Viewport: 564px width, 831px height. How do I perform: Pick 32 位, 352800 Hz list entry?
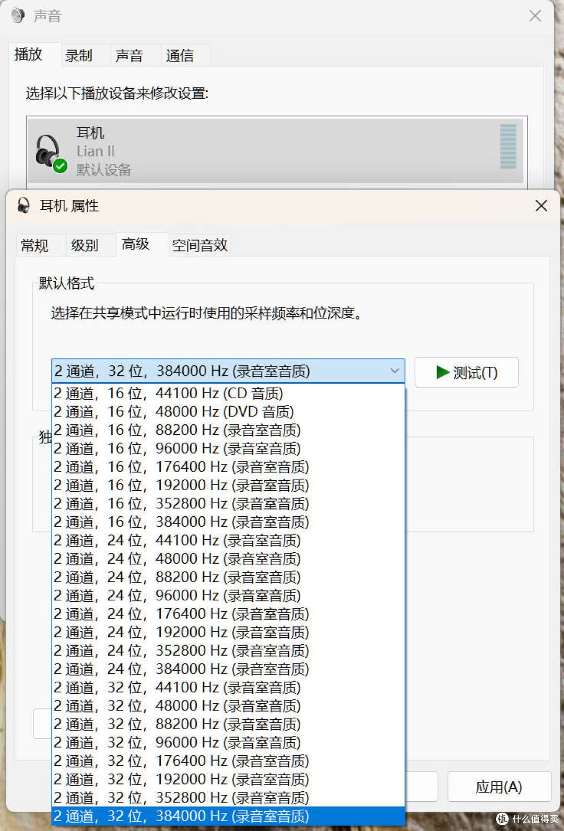228,798
